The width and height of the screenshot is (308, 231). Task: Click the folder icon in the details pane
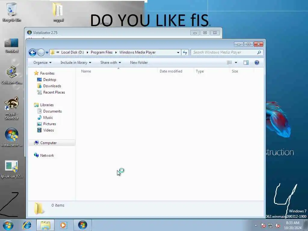click(39, 208)
